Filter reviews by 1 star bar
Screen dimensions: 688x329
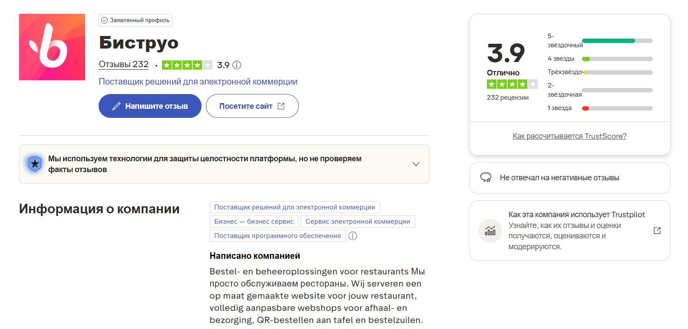coord(617,108)
